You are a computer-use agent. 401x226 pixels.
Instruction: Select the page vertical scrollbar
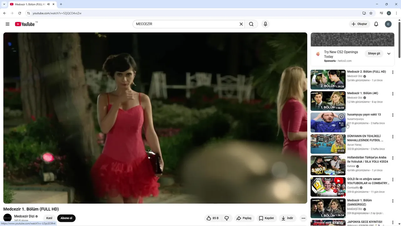pyautogui.click(x=399, y=40)
